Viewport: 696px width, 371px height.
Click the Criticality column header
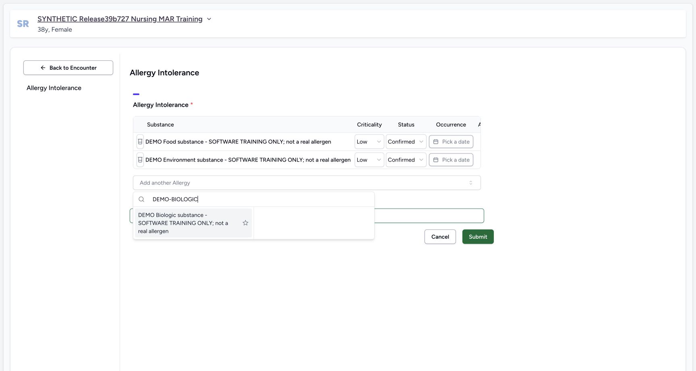click(x=369, y=125)
